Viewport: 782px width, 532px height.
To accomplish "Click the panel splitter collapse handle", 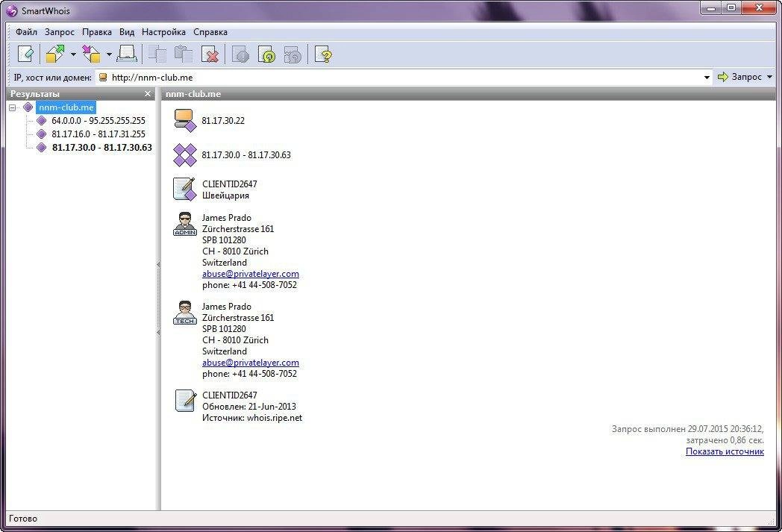I will pyautogui.click(x=159, y=299).
